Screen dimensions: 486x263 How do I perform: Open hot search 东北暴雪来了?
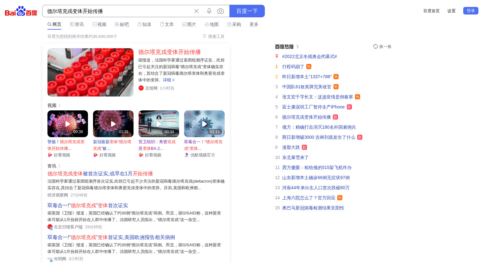295,157
